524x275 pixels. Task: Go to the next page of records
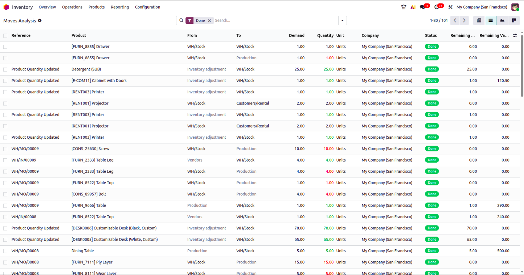click(464, 21)
